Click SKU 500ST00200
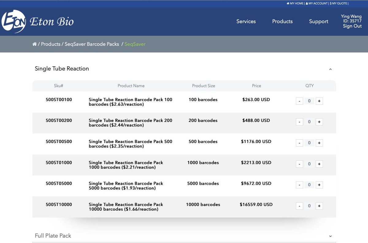The image size is (368, 243). pyautogui.click(x=59, y=120)
